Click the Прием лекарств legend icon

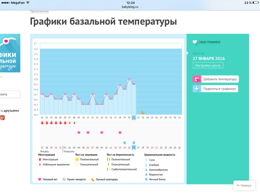coord(64,179)
